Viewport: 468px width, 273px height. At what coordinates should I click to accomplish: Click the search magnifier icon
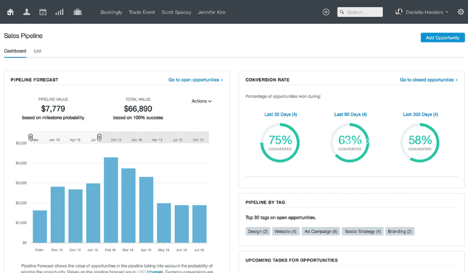342,12
